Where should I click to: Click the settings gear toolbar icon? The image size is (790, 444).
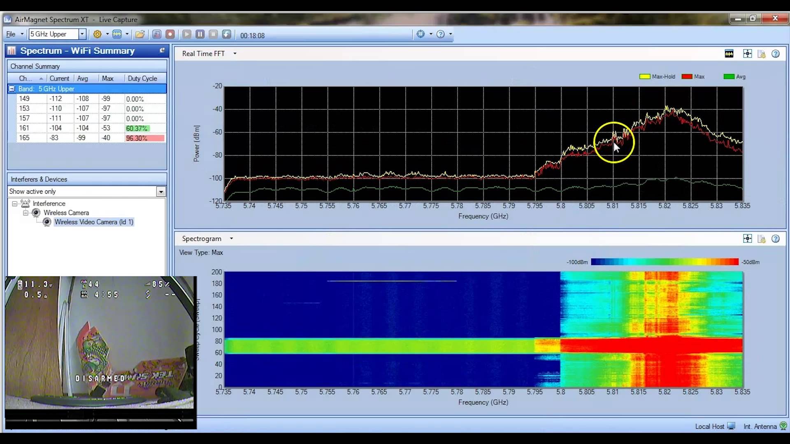[x=97, y=34]
